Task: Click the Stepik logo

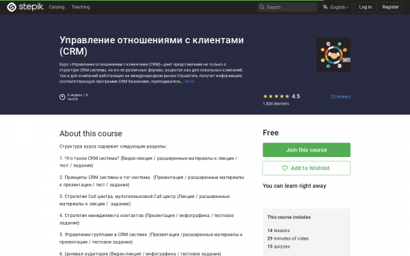Action: (x=25, y=7)
